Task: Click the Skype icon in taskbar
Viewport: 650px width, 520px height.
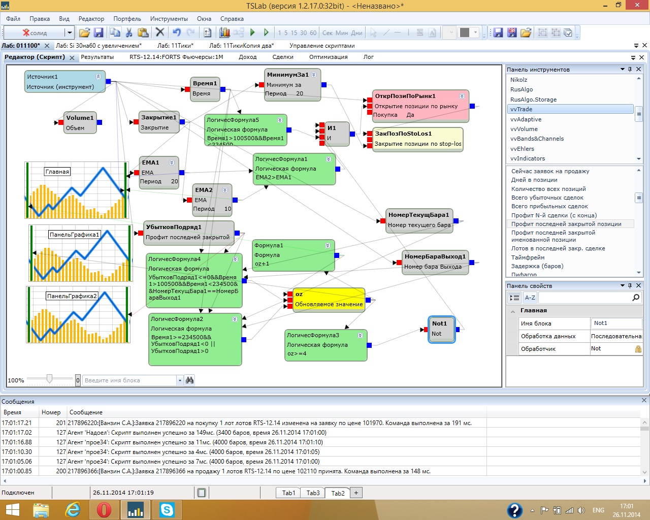Action: [x=167, y=509]
